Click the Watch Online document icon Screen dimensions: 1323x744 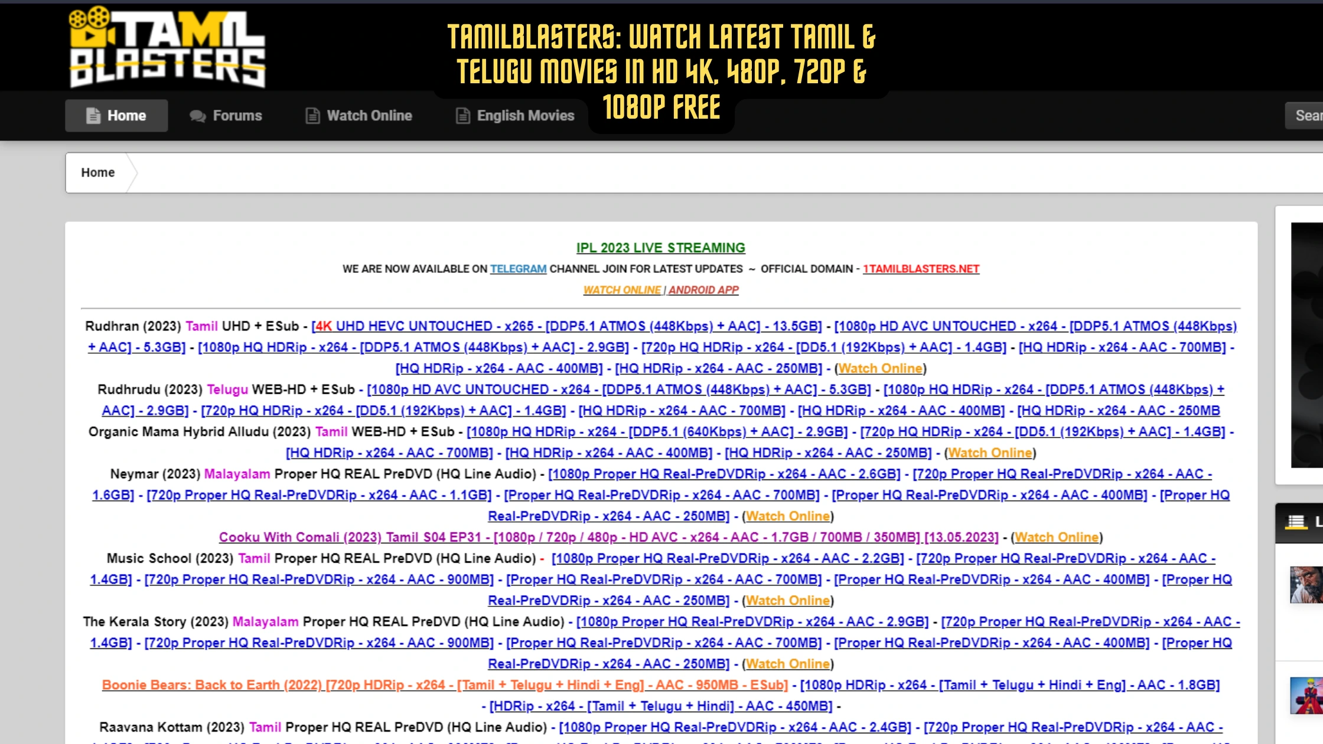click(x=312, y=116)
